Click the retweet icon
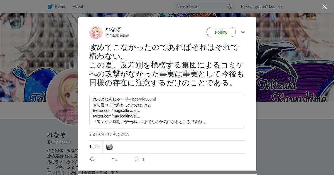Viewport: 334px width, 175px height. click(115, 159)
